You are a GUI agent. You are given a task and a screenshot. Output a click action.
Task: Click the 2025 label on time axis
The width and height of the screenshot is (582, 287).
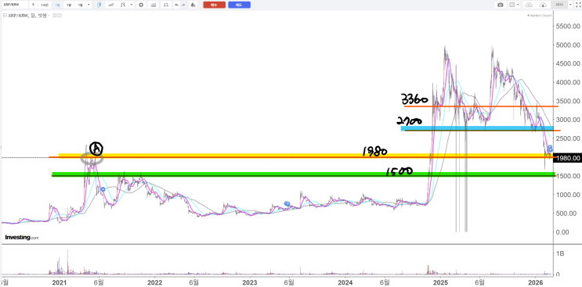point(440,282)
